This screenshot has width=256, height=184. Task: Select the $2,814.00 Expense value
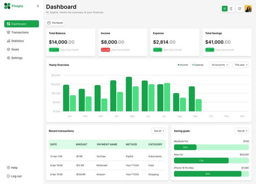164,42
